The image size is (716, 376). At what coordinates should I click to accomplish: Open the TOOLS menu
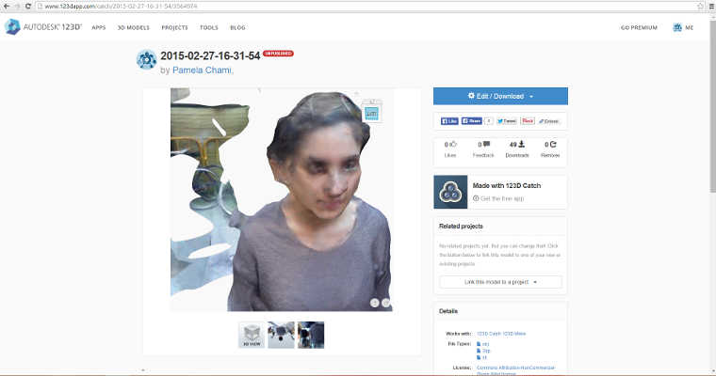point(209,28)
